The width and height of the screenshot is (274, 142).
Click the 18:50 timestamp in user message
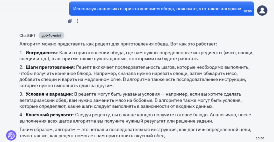247,11
